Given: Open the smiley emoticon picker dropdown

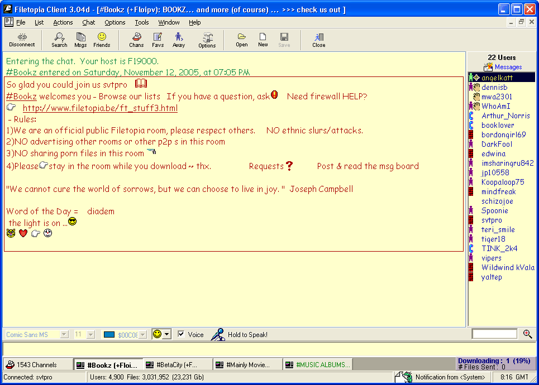Looking at the screenshot, I should (167, 334).
